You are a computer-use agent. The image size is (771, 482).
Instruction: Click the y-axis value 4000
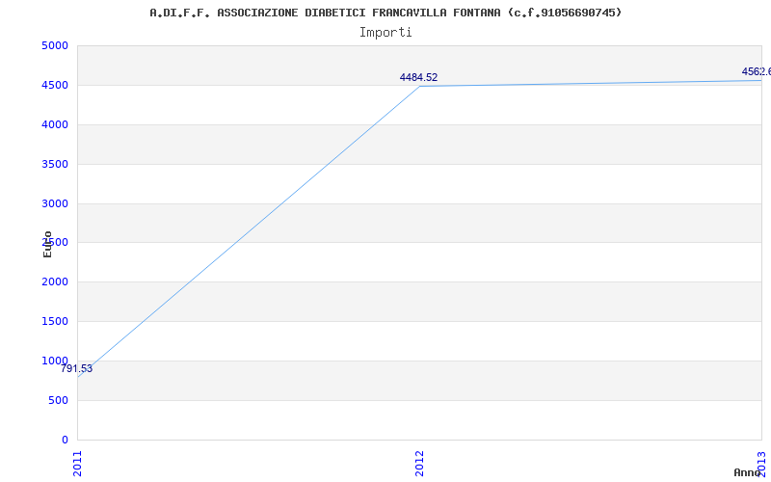(x=55, y=124)
